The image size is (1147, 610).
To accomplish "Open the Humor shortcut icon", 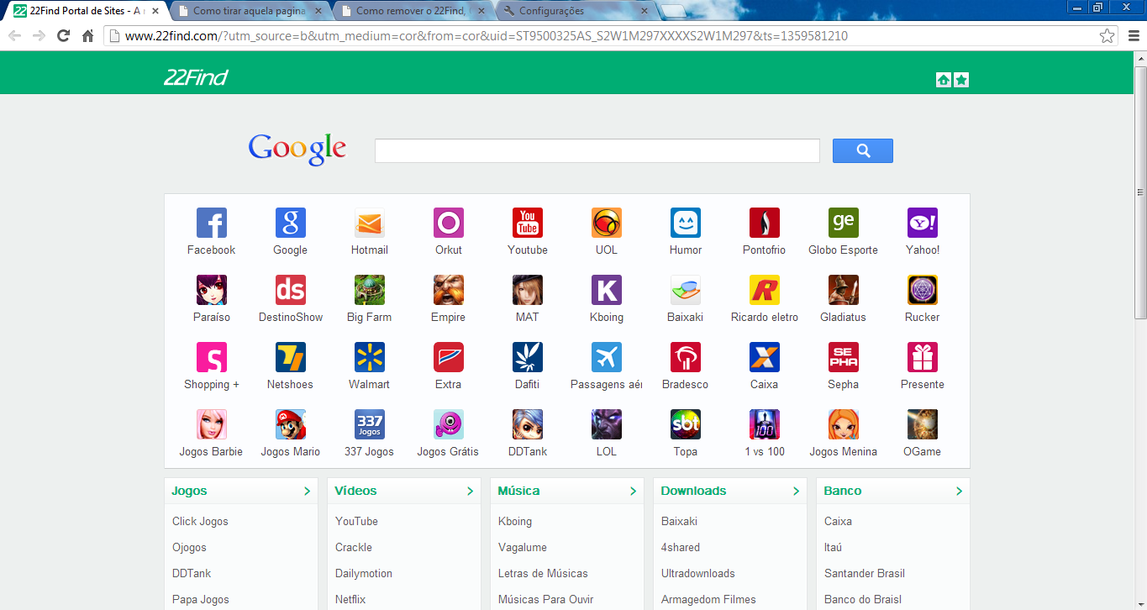I will pyautogui.click(x=686, y=223).
